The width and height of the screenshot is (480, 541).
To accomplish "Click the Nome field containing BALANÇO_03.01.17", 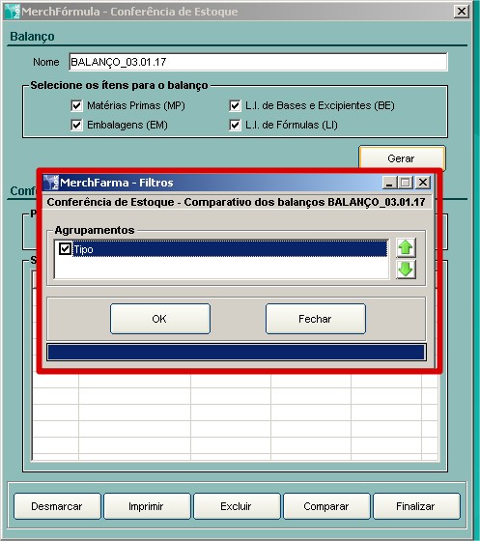I will [258, 62].
